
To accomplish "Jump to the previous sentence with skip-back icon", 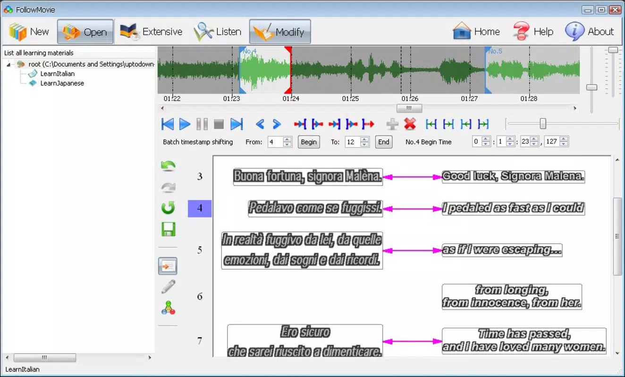I will (x=168, y=124).
